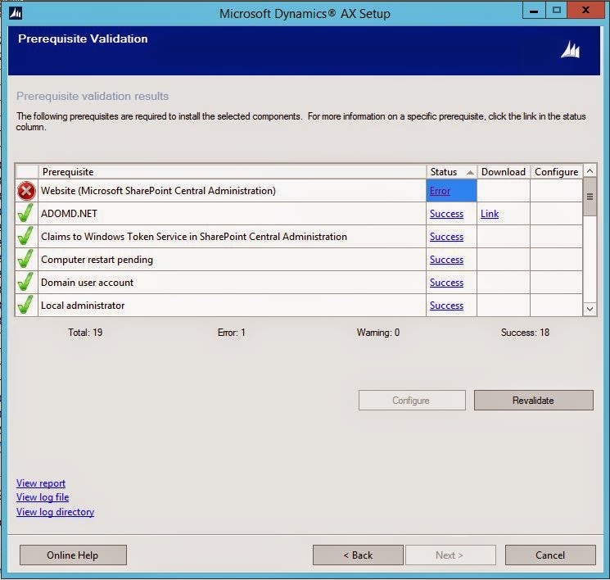Click the Success: 18 summary text
The image size is (610, 580).
525,333
